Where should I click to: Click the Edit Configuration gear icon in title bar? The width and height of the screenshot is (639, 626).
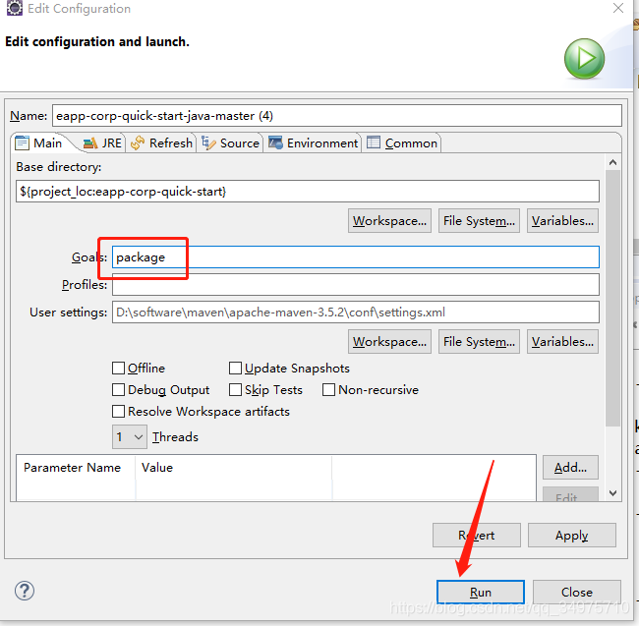click(15, 8)
